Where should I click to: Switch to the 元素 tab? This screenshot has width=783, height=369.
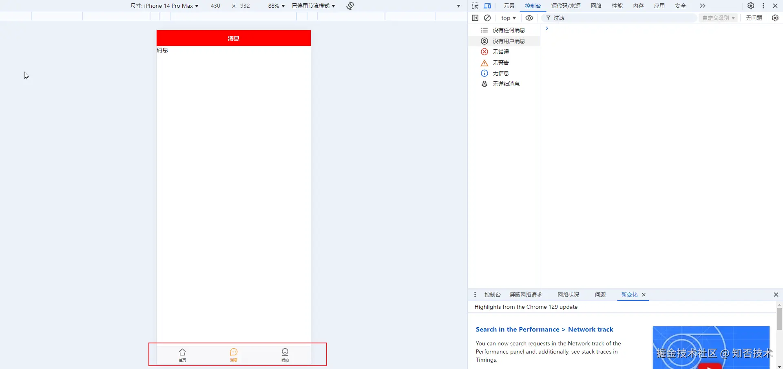[509, 6]
